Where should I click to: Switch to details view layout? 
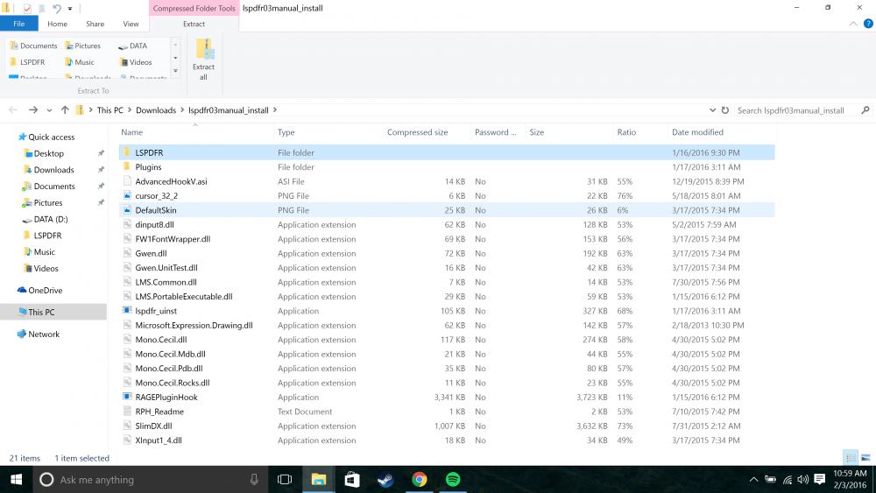(851, 458)
